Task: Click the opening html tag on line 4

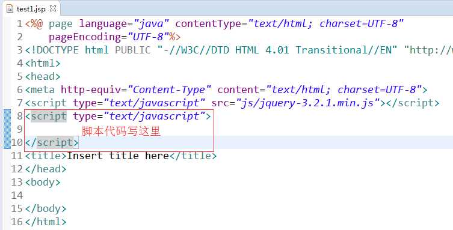Action: click(43, 64)
